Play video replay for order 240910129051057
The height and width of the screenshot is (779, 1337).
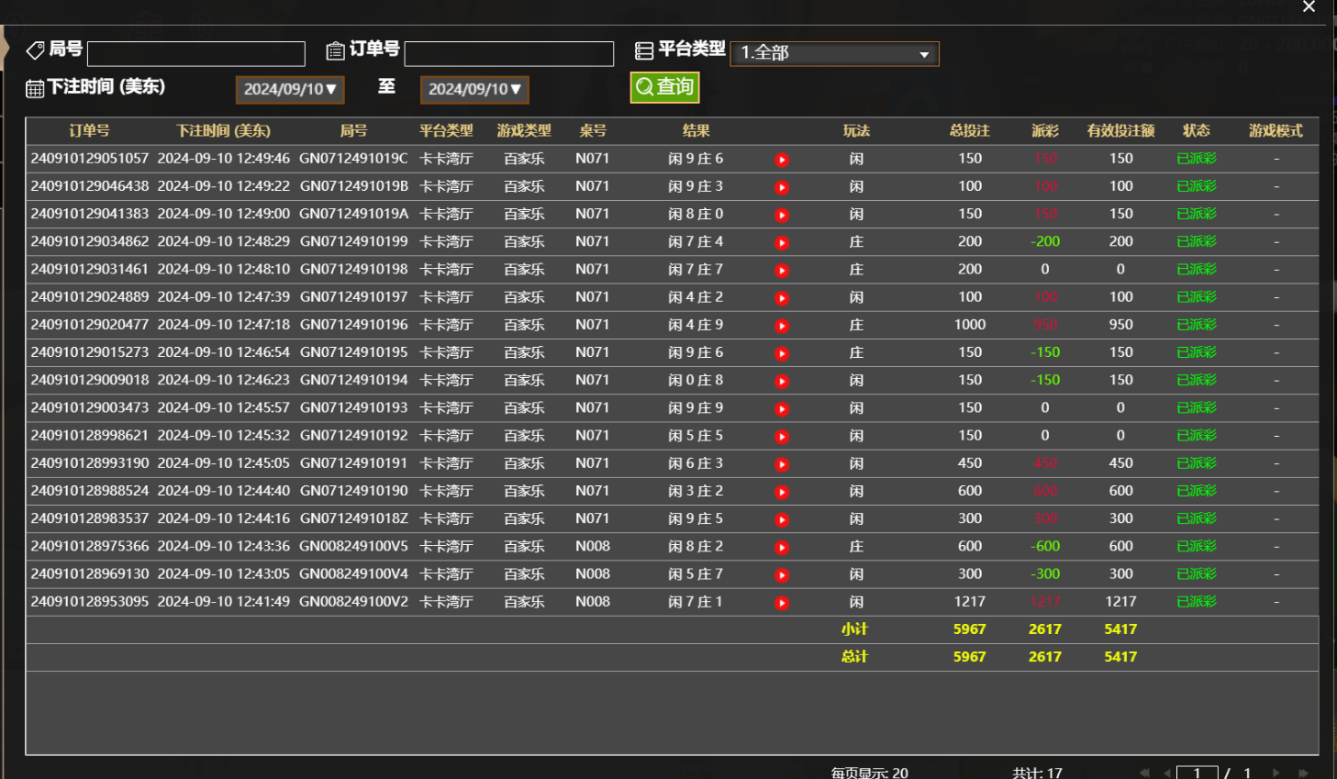[x=782, y=160]
